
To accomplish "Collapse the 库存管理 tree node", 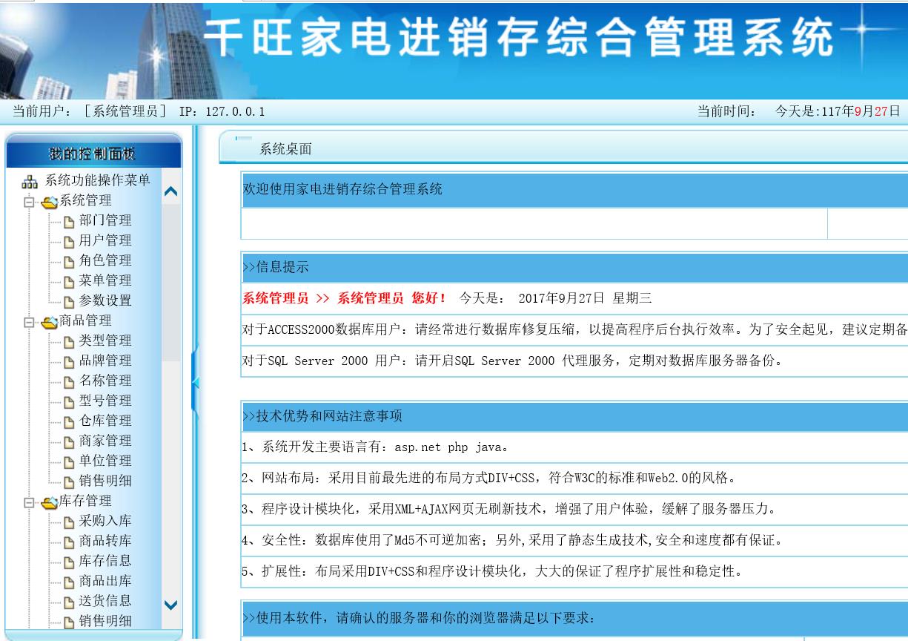I will (x=30, y=502).
